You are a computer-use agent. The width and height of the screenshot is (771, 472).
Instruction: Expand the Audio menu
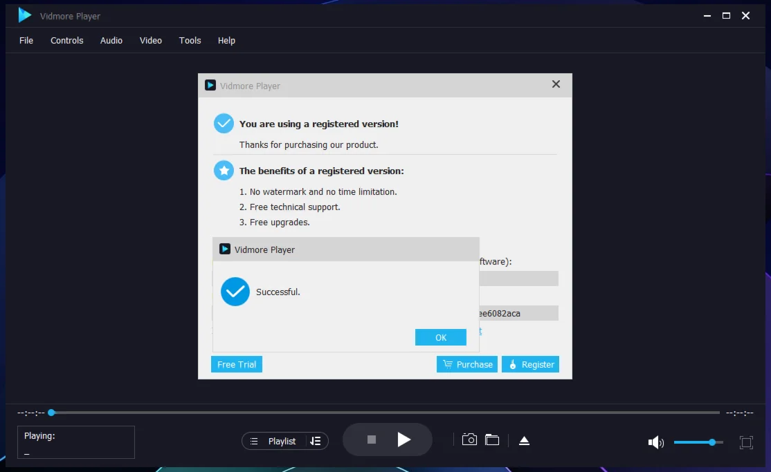tap(111, 40)
